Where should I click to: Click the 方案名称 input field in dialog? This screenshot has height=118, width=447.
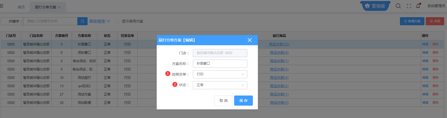(x=220, y=64)
